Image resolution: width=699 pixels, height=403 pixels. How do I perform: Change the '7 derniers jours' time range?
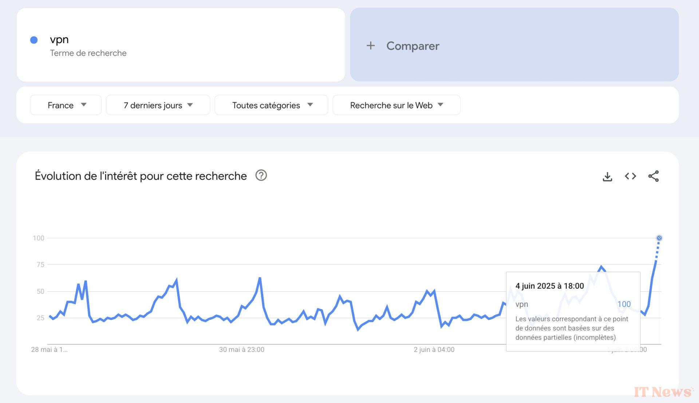tap(158, 105)
